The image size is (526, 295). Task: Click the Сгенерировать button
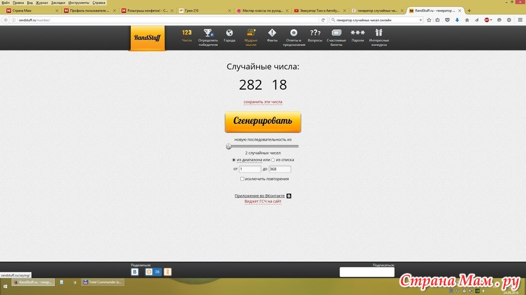click(x=262, y=122)
